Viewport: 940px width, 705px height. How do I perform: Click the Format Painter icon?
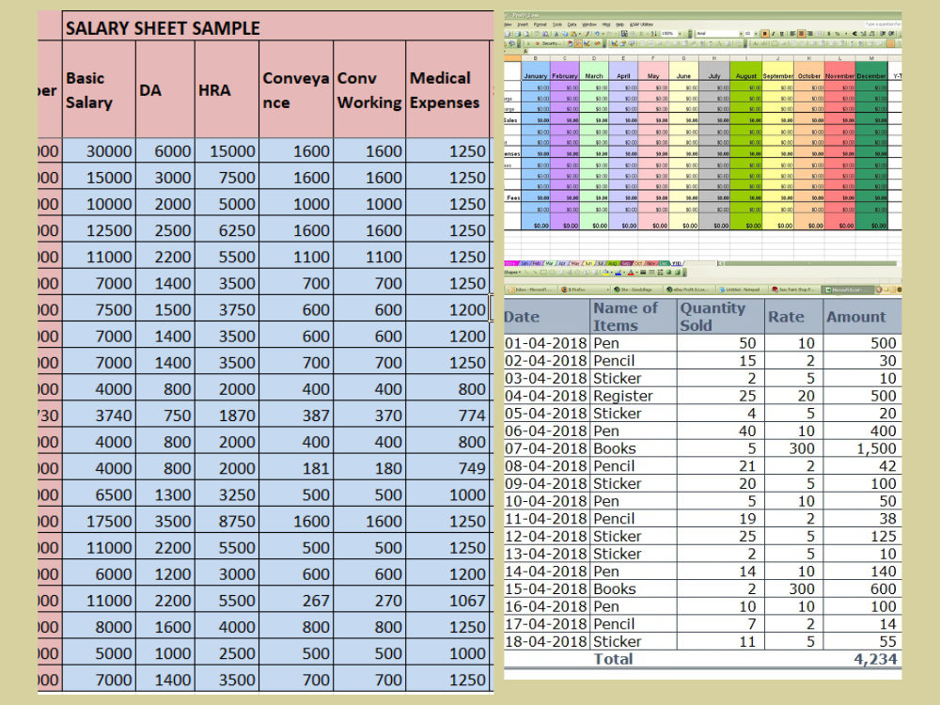[x=587, y=34]
